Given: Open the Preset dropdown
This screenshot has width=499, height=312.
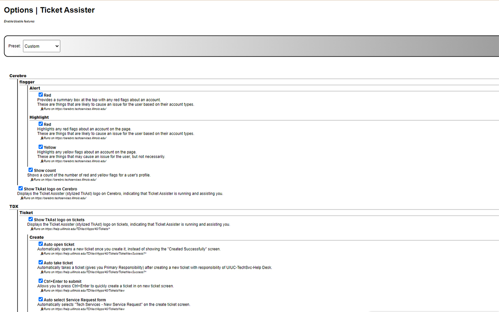Looking at the screenshot, I should click(x=41, y=46).
